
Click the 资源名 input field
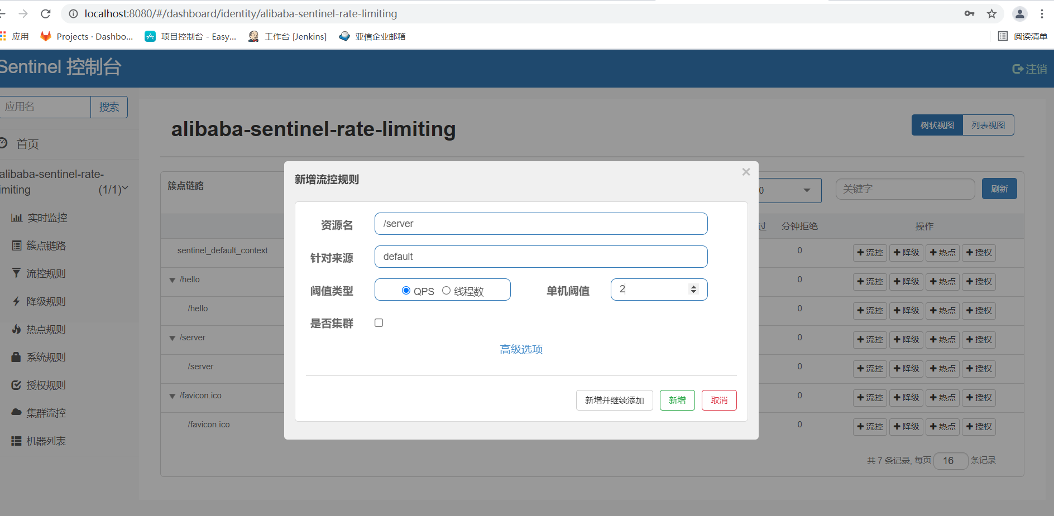coord(541,224)
